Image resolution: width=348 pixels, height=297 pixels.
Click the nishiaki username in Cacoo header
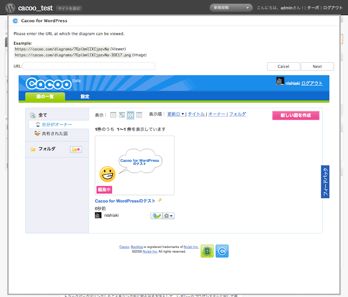point(293,83)
